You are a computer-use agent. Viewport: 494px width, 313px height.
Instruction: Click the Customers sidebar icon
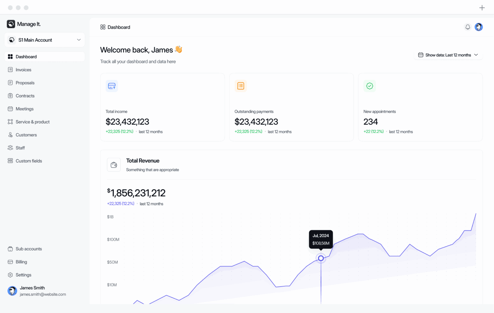tap(10, 135)
